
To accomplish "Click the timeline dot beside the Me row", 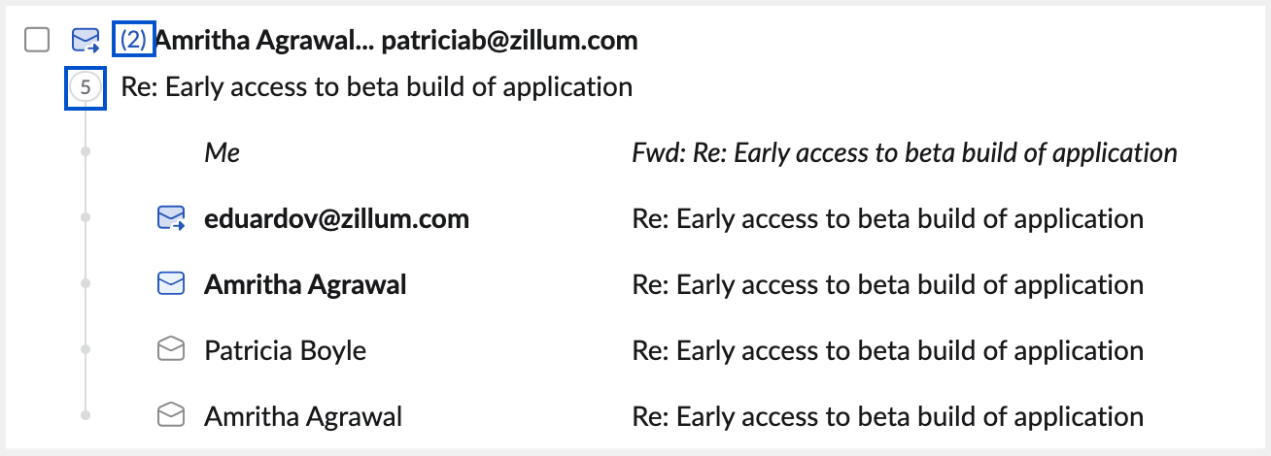I will (86, 152).
